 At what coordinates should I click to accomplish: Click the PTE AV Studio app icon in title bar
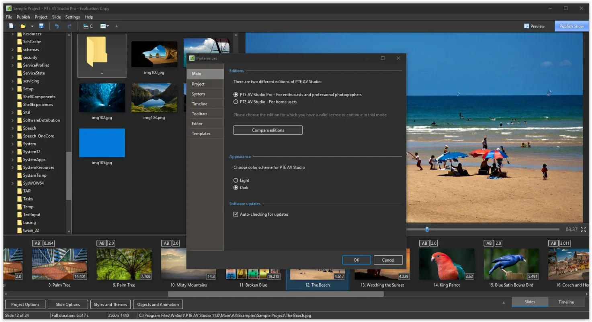(8, 8)
